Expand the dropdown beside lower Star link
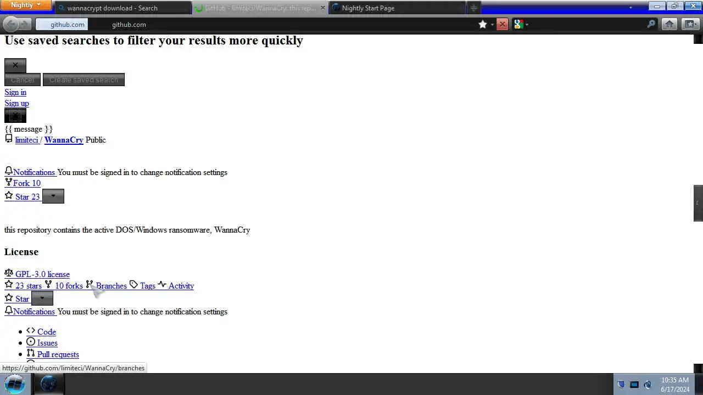 [42, 298]
